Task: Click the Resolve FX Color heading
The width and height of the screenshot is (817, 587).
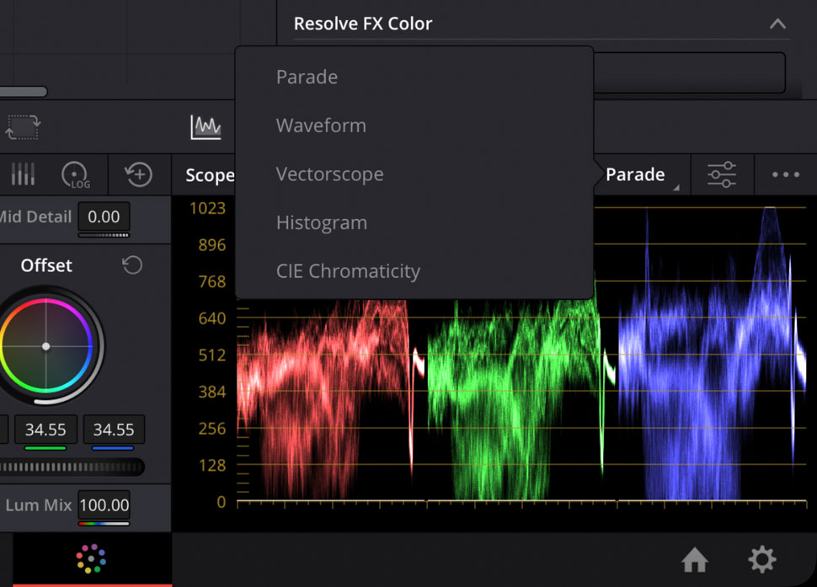Action: coord(363,24)
